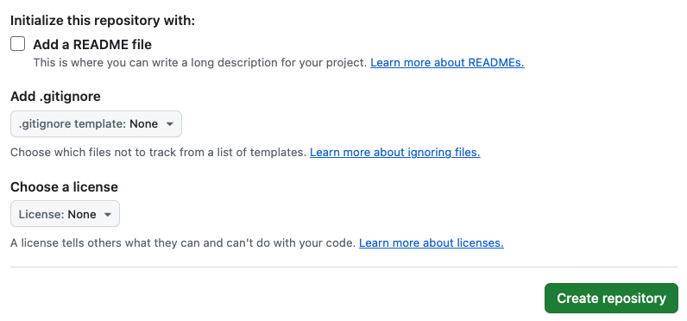Screen dimensions: 687x321
Task: Expand the License: None dropdown
Action: (65, 214)
